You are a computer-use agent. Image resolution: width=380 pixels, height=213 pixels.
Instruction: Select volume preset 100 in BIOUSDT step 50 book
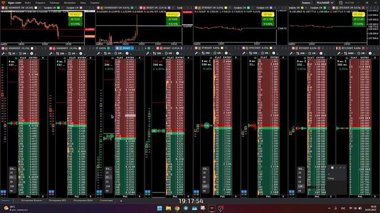(108, 186)
